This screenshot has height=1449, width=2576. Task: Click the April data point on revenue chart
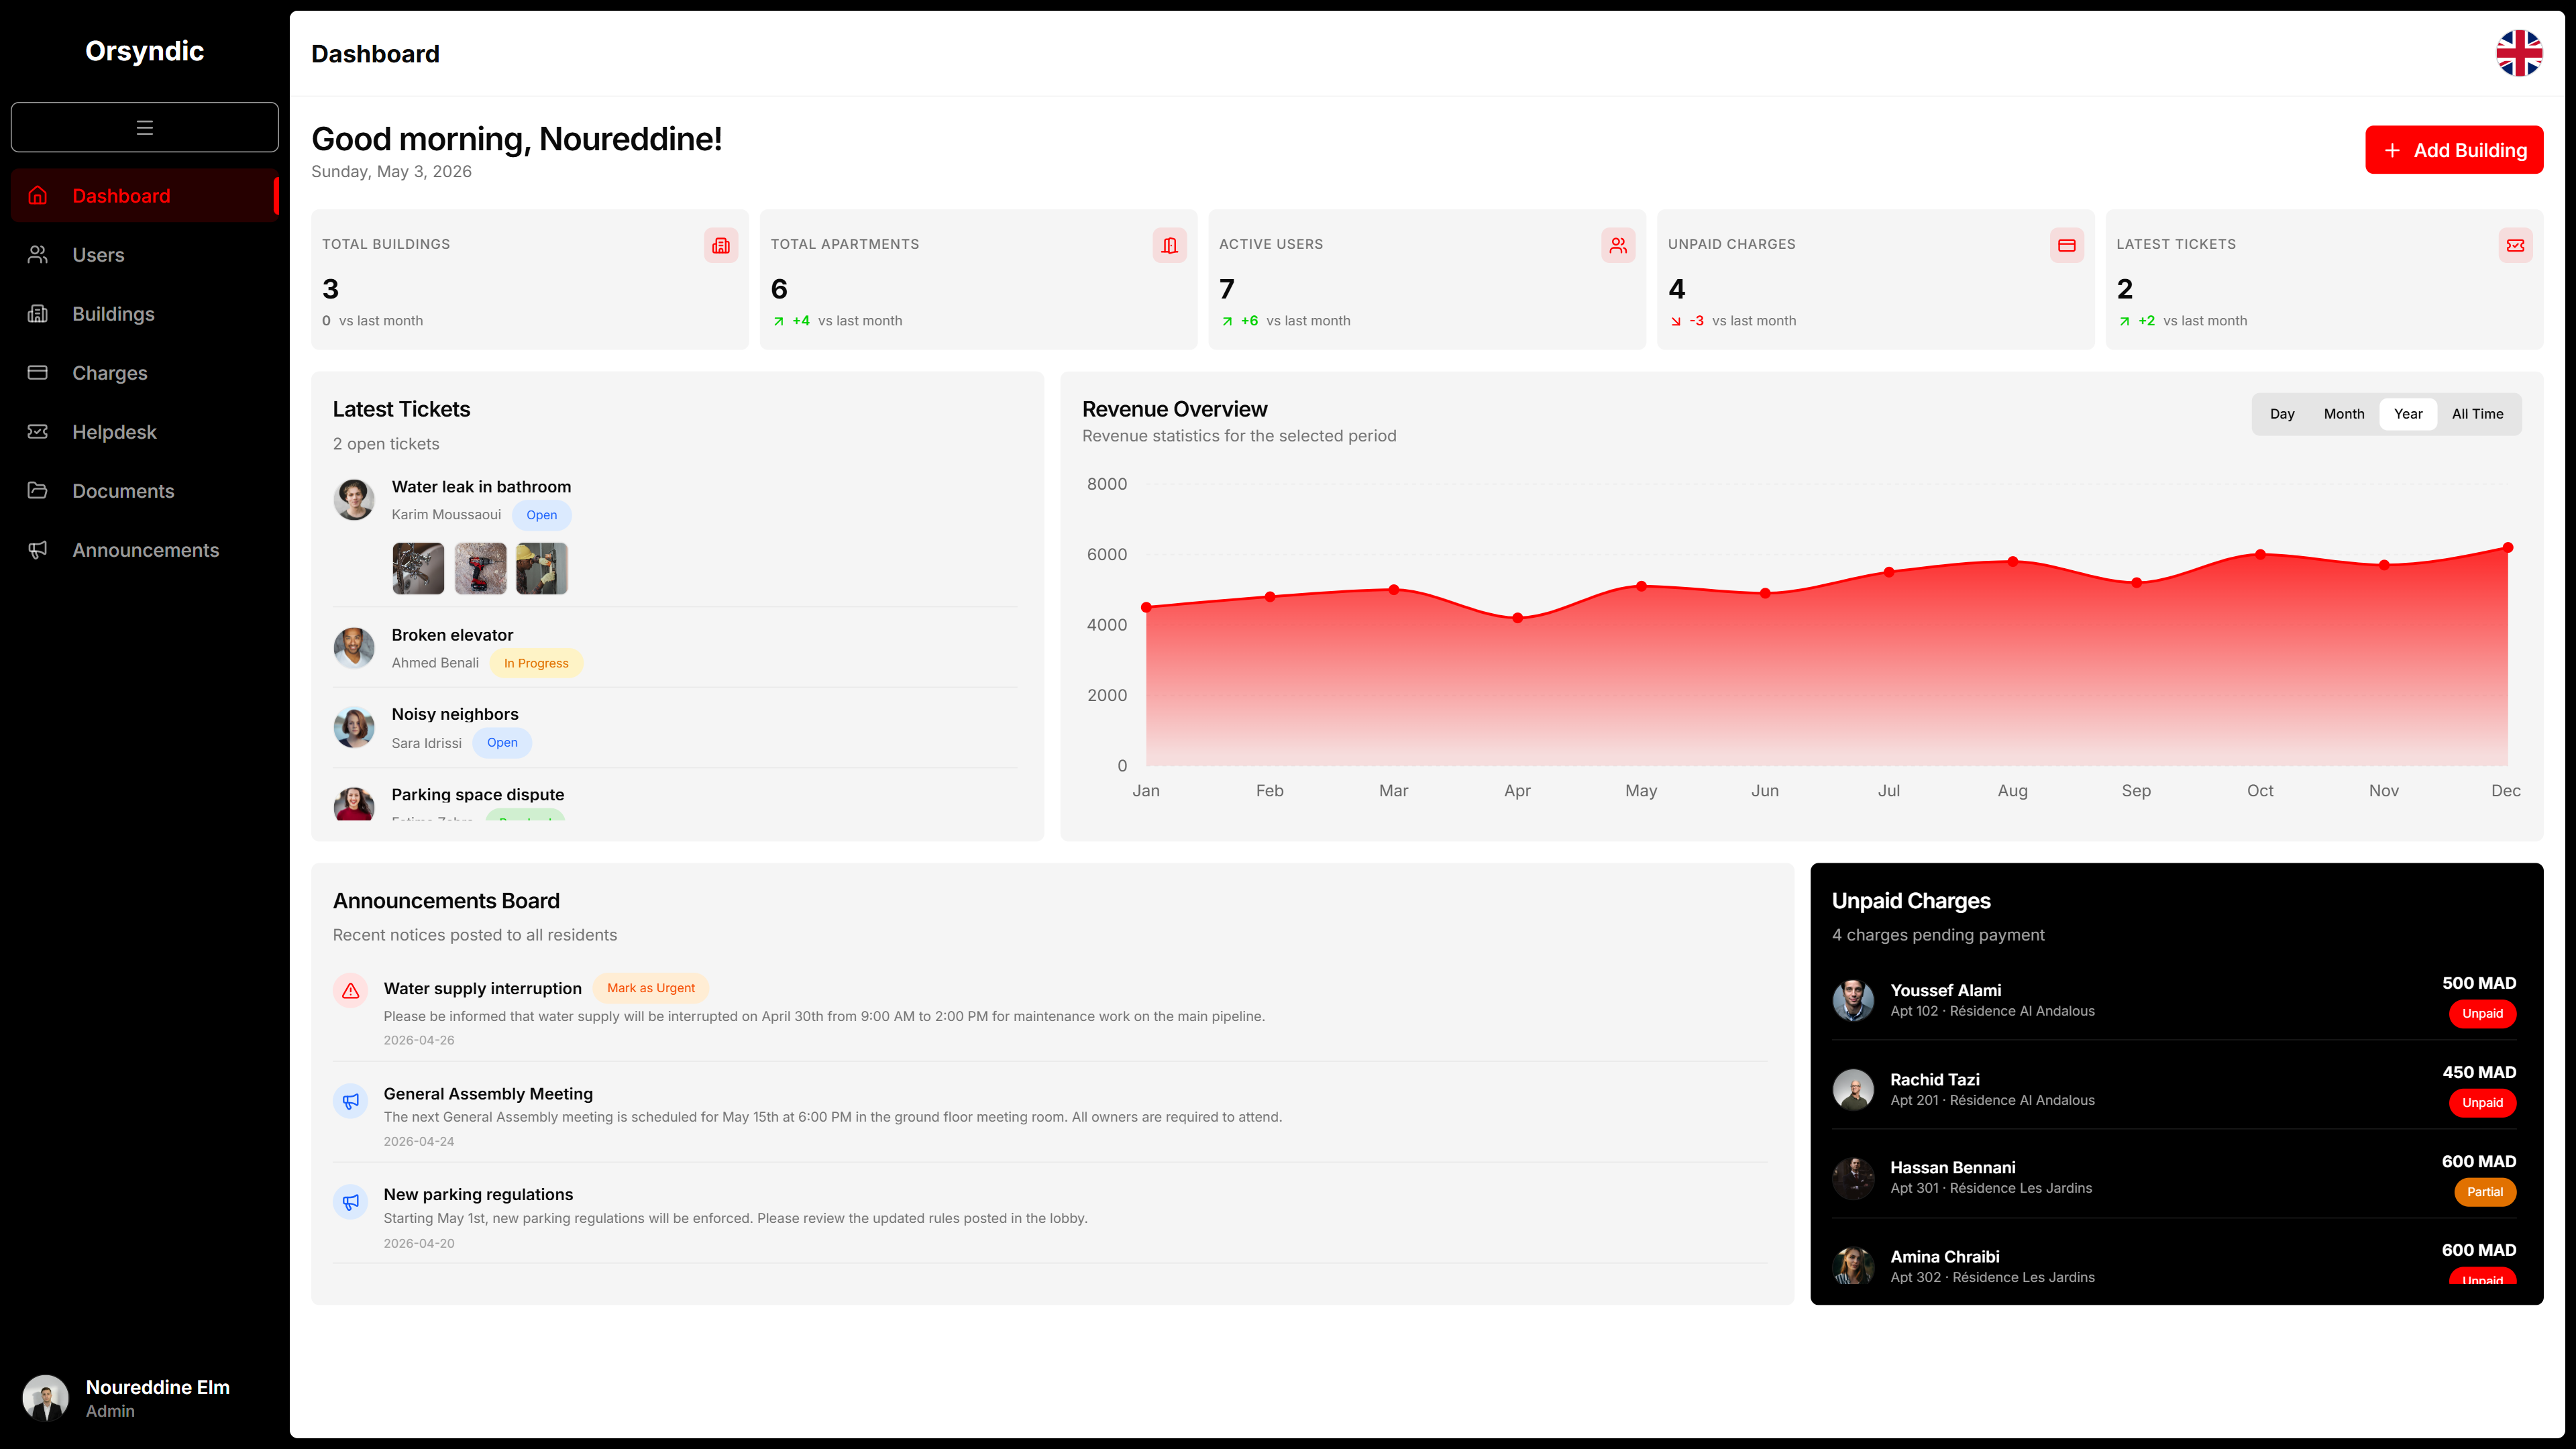pyautogui.click(x=1517, y=618)
